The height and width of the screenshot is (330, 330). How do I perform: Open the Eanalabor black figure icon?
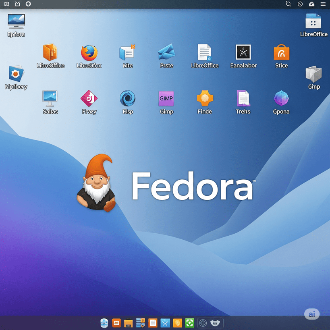[x=243, y=52]
